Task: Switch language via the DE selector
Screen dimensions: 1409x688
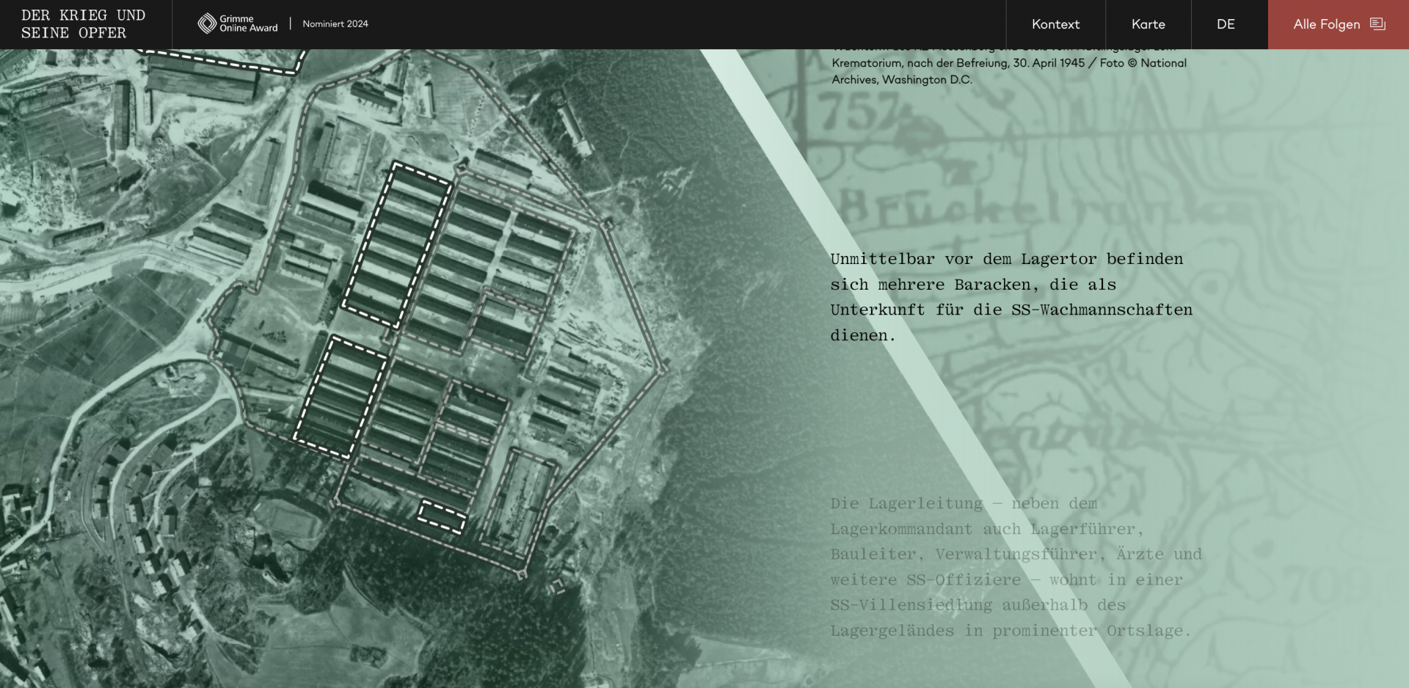Action: click(1226, 24)
